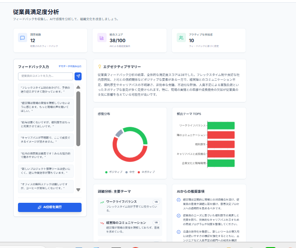Run the AI分析を実行 button
The height and width of the screenshot is (248, 296).
pos(50,207)
